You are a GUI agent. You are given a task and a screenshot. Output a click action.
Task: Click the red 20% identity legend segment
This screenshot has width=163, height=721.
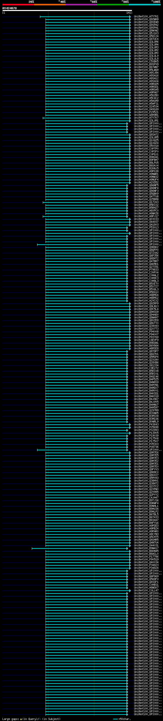pyautogui.click(x=18, y=5)
